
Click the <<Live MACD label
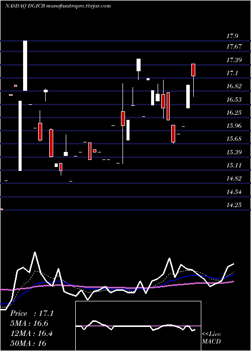pos(211,337)
